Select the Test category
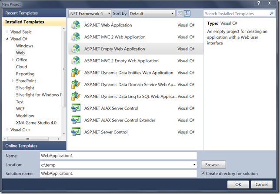 tap(20, 102)
